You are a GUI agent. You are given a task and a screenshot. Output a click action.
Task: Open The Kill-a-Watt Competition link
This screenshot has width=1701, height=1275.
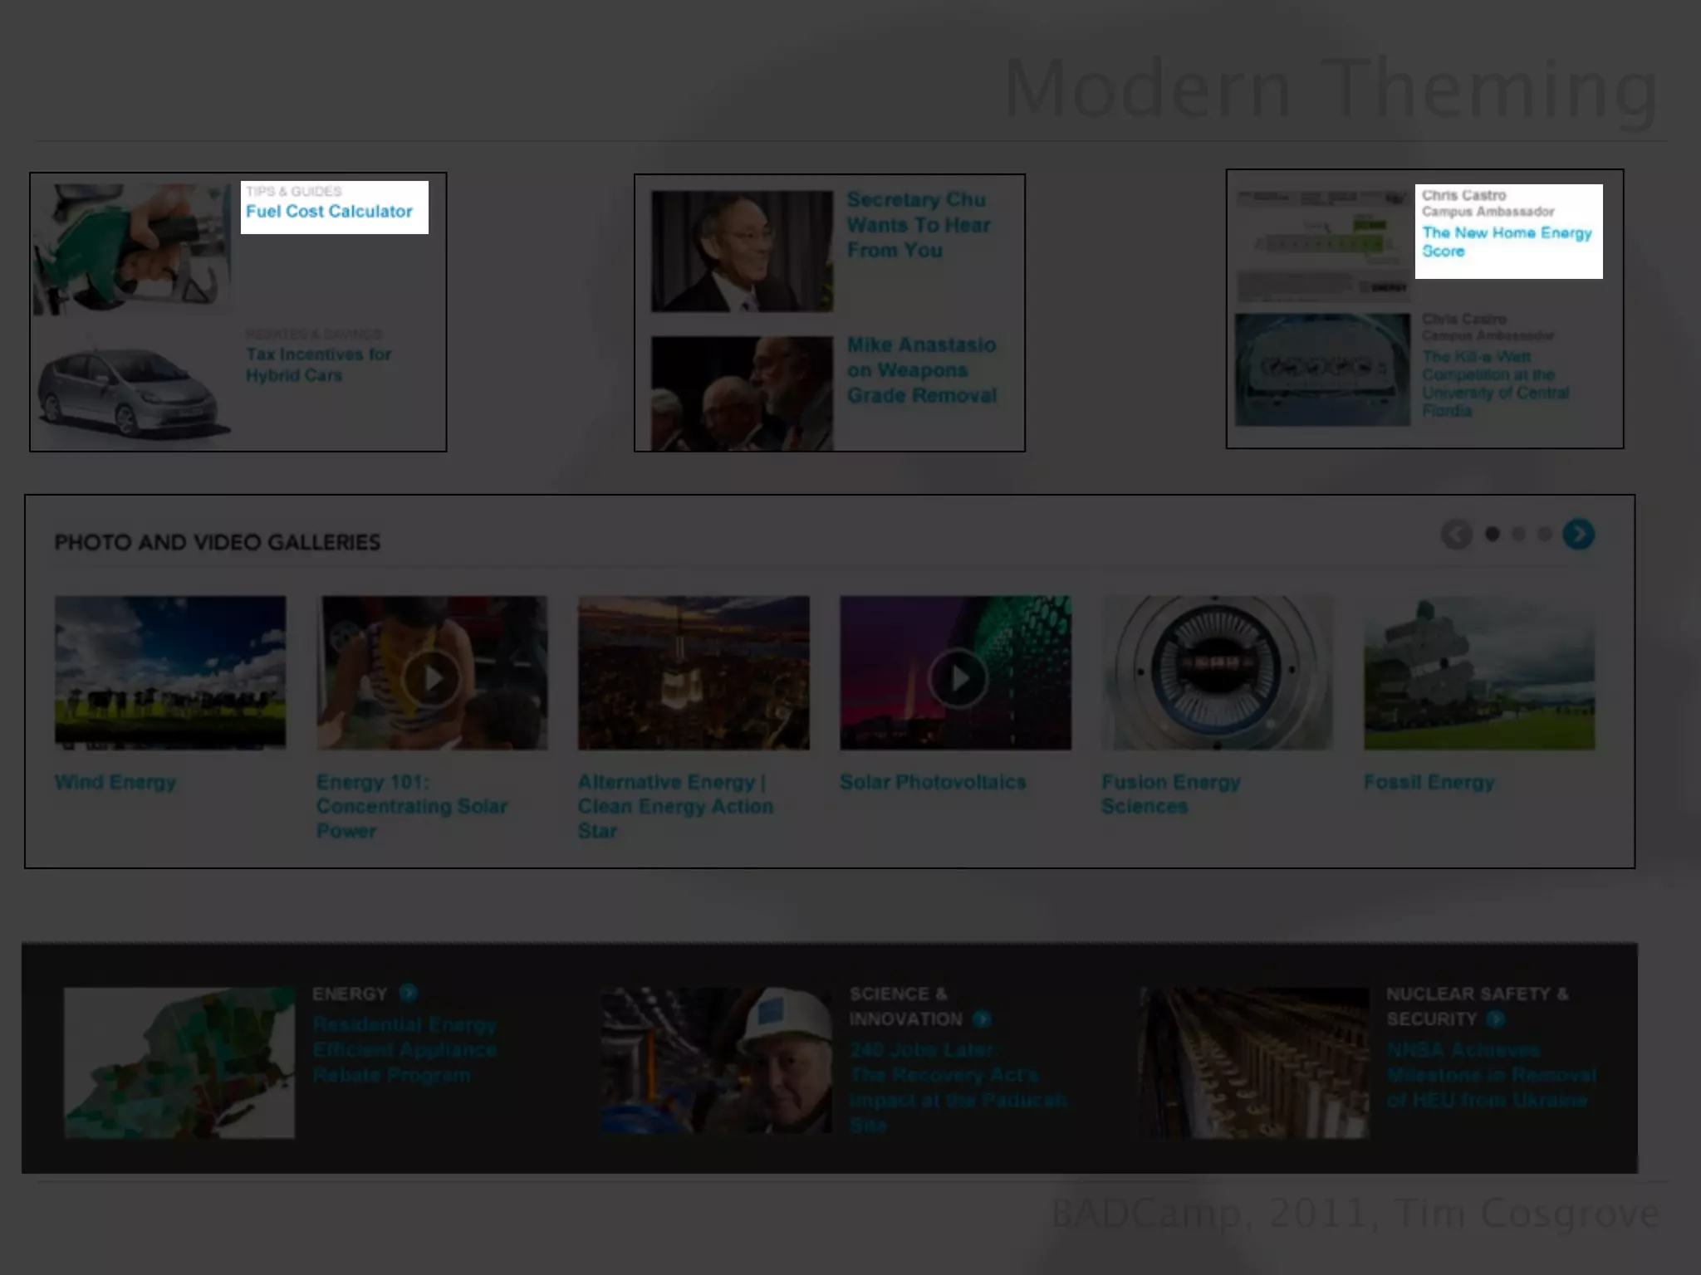tap(1495, 383)
